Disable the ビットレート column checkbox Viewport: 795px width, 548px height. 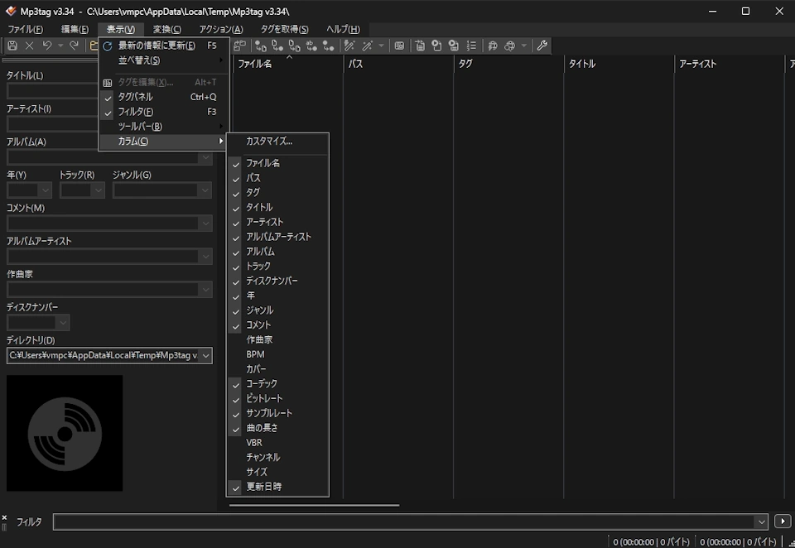tap(235, 398)
